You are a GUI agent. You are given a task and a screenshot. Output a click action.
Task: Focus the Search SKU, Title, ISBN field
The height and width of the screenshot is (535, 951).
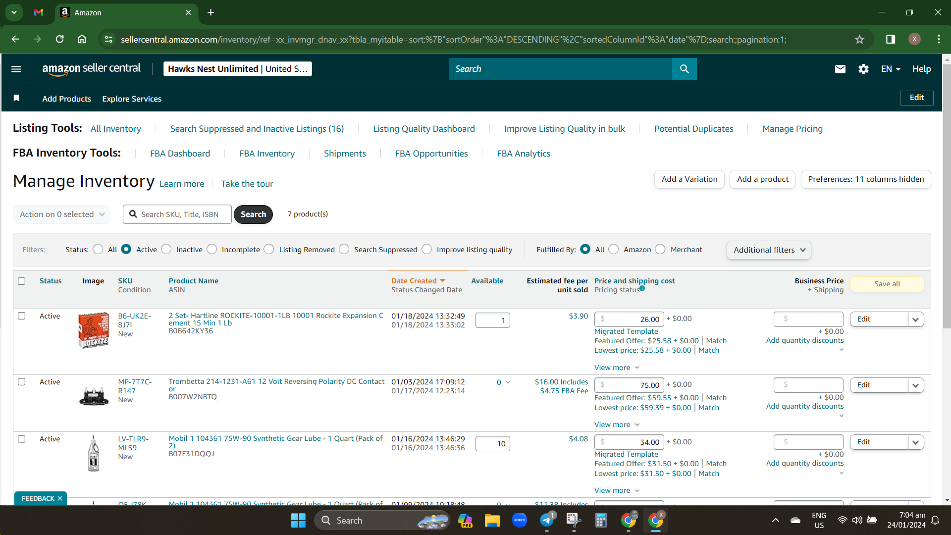(177, 214)
